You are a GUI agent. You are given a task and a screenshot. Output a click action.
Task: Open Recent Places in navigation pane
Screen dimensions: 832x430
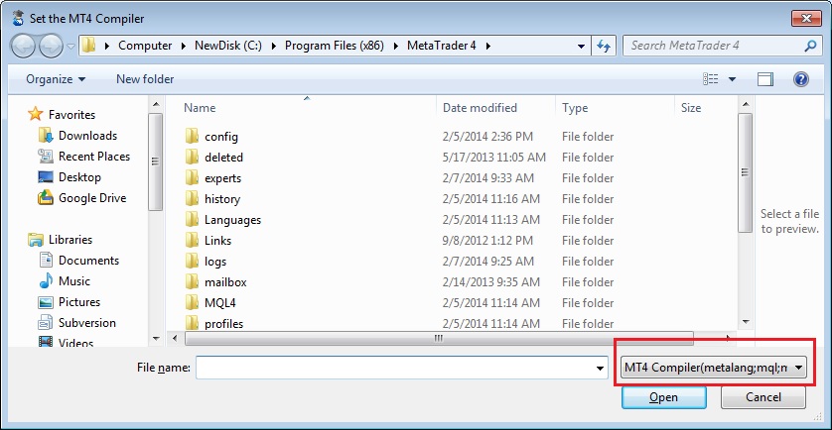click(94, 157)
